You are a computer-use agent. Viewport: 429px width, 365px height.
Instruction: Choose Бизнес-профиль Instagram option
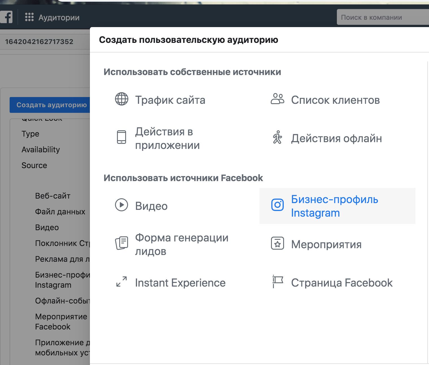tap(337, 206)
